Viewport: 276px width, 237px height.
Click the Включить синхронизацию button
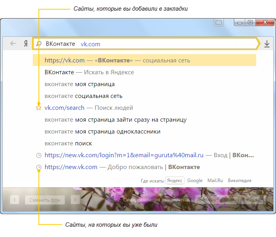click(x=230, y=200)
